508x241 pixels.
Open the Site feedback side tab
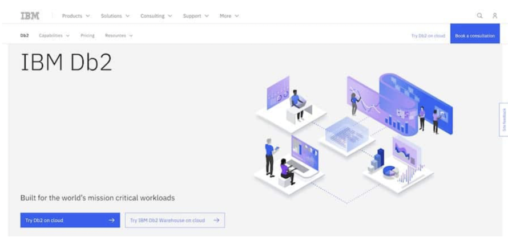point(504,120)
